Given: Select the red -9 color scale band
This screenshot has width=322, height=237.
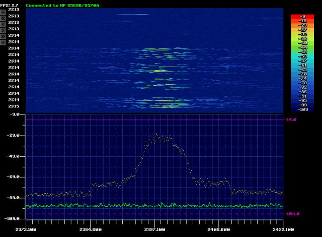Looking at the screenshot, I should pyautogui.click(x=302, y=17).
